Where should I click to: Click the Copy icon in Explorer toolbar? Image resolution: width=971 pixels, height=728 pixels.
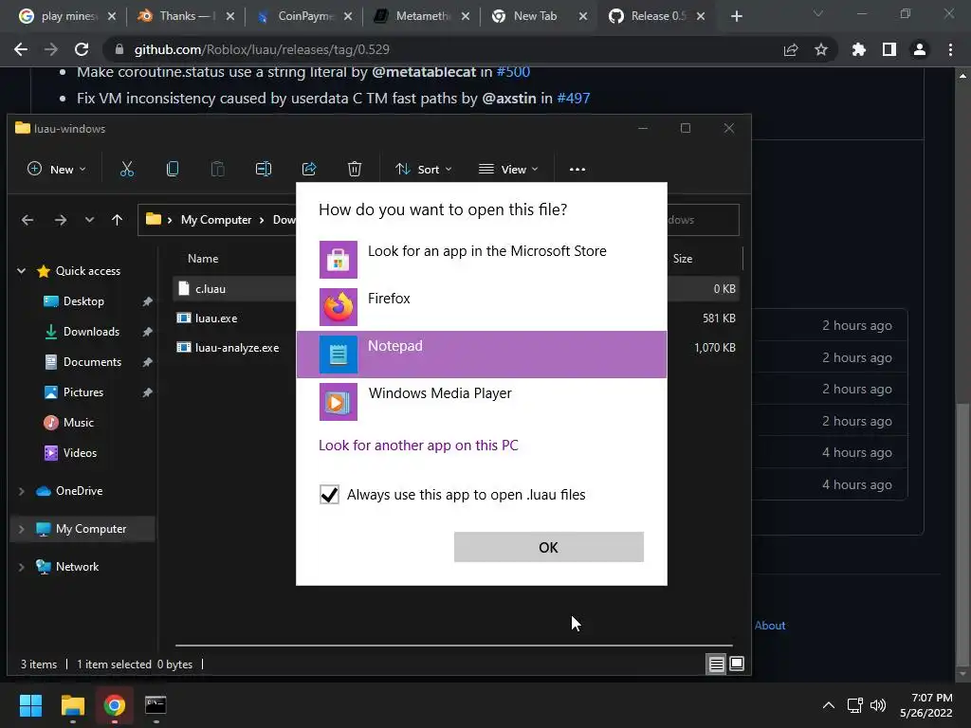coord(173,169)
